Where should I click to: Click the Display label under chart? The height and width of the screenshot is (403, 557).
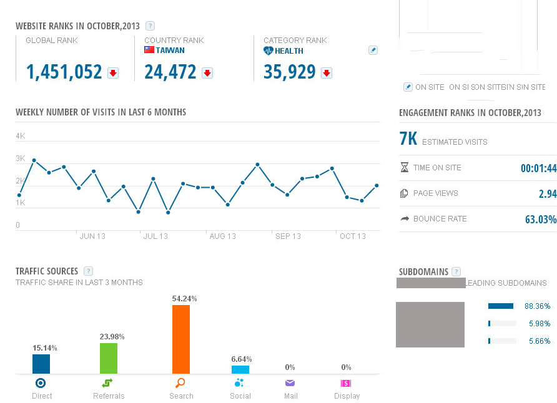[347, 396]
